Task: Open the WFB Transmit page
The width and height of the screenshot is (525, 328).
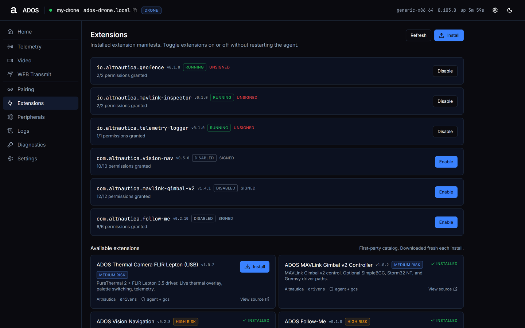Action: pos(40,74)
